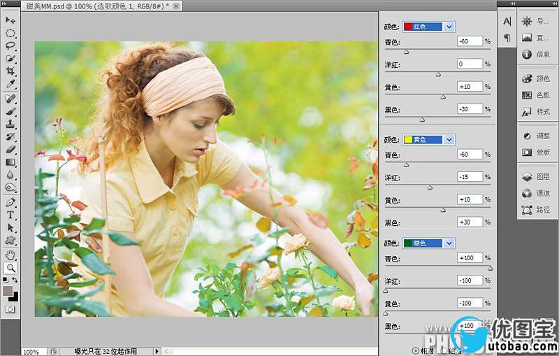
Task: Reset to default foreground and background colors
Action: tap(6, 280)
